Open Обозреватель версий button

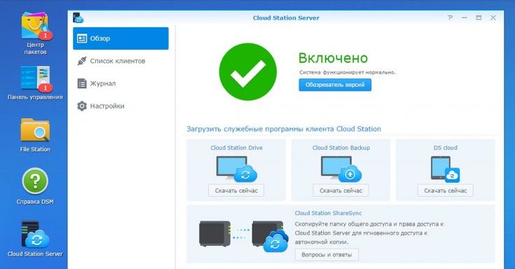point(335,85)
